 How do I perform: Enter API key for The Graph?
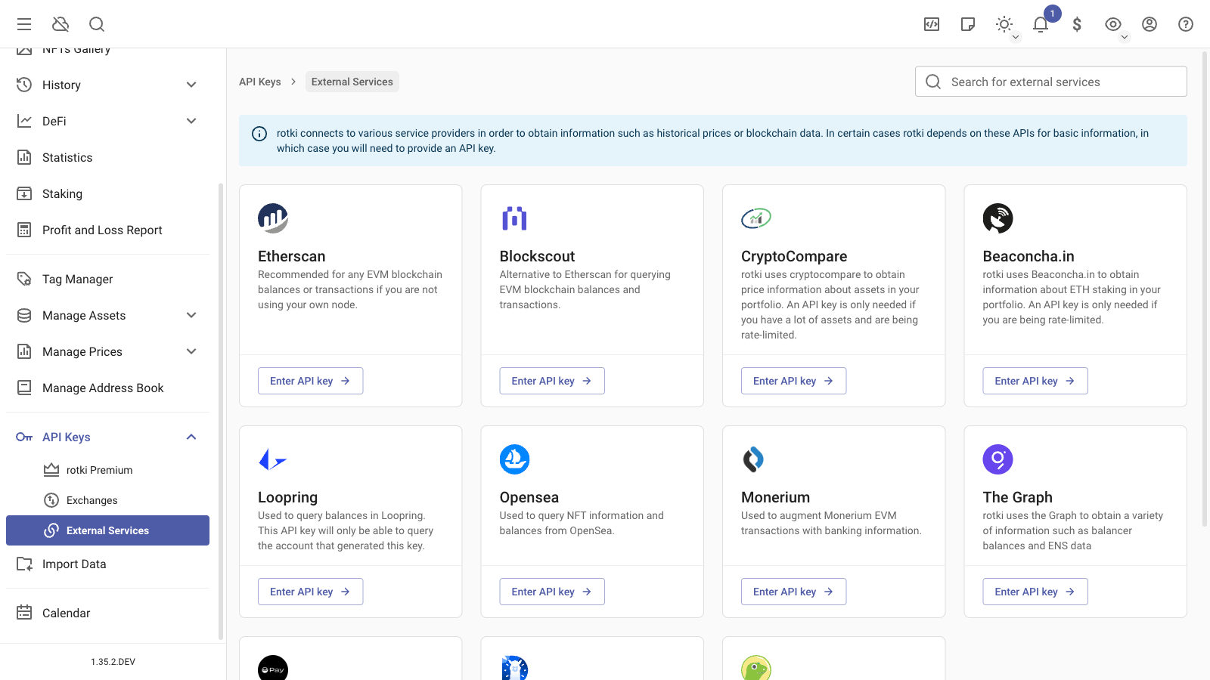pyautogui.click(x=1035, y=592)
